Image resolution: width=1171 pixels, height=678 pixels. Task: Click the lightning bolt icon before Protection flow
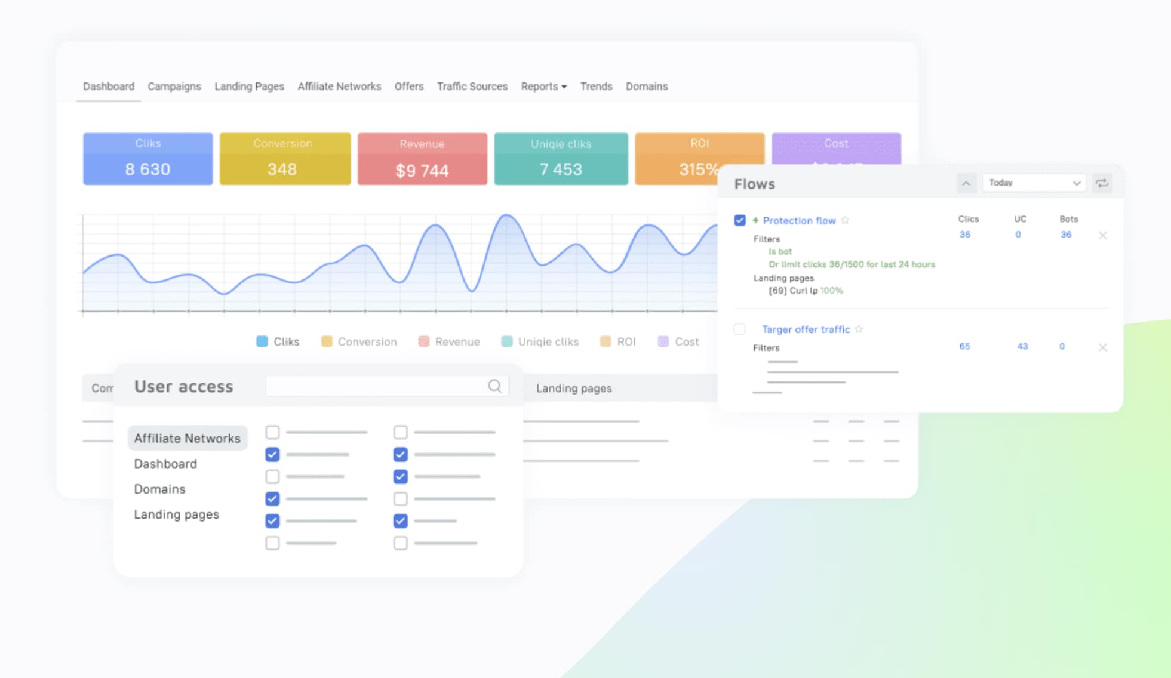point(755,220)
